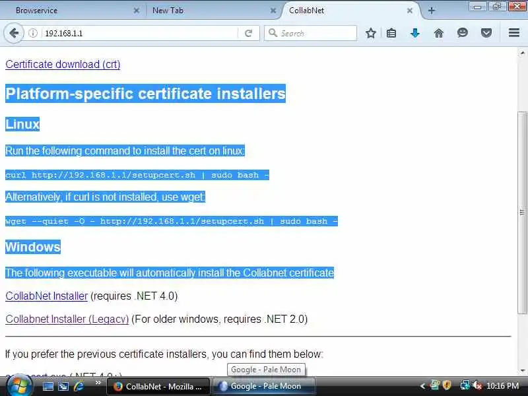Bookmark this page with the star icon

(371, 33)
